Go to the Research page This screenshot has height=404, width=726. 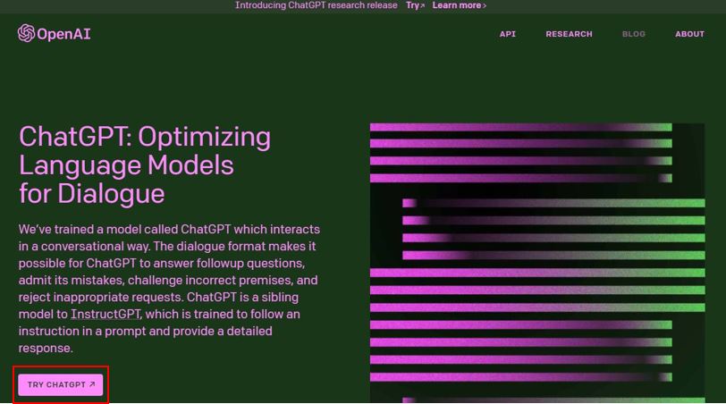click(569, 34)
